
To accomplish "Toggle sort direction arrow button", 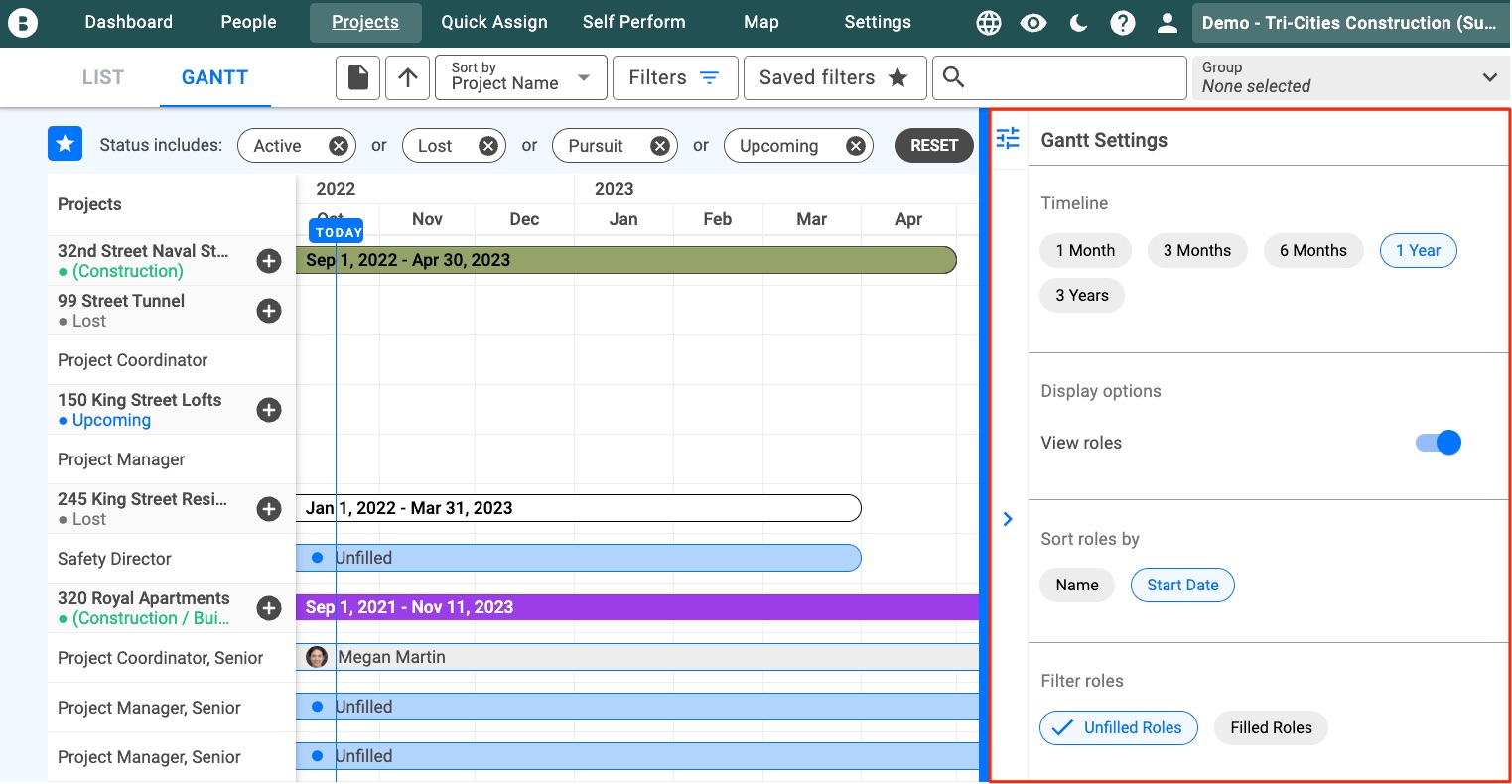I will click(408, 77).
